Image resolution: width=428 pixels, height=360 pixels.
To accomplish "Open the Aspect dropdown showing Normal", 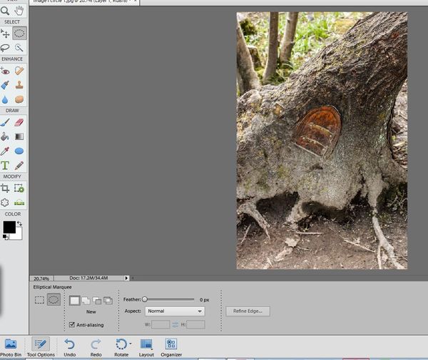I will coord(175,311).
